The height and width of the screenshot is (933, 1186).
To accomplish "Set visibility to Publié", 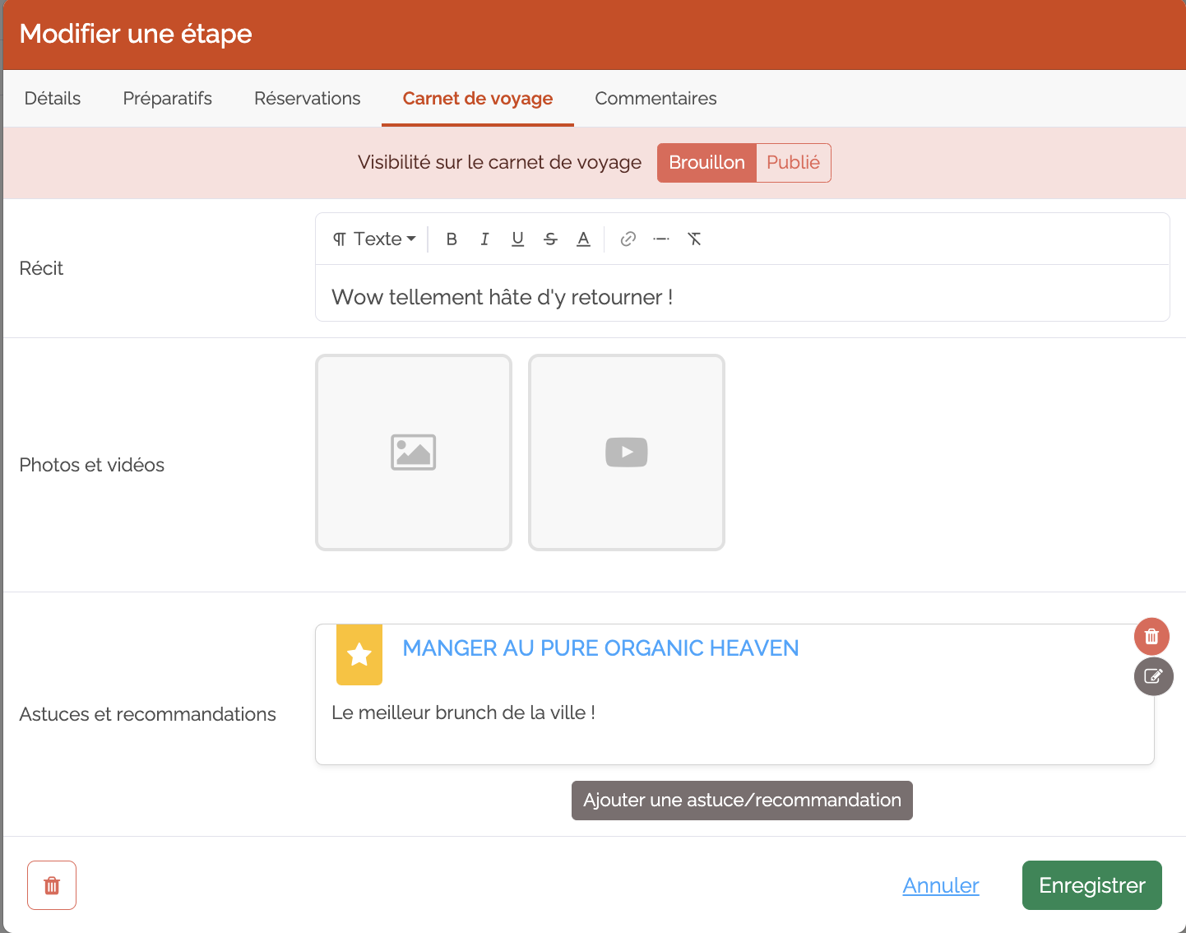I will coord(794,163).
